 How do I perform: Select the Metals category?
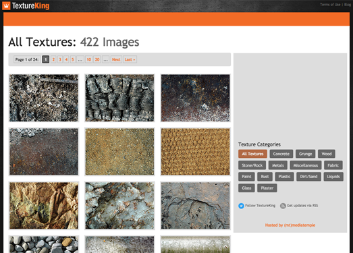(x=278, y=165)
